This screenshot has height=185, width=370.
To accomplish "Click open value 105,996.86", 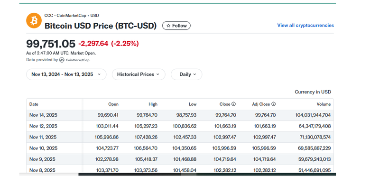I will coord(107,137).
